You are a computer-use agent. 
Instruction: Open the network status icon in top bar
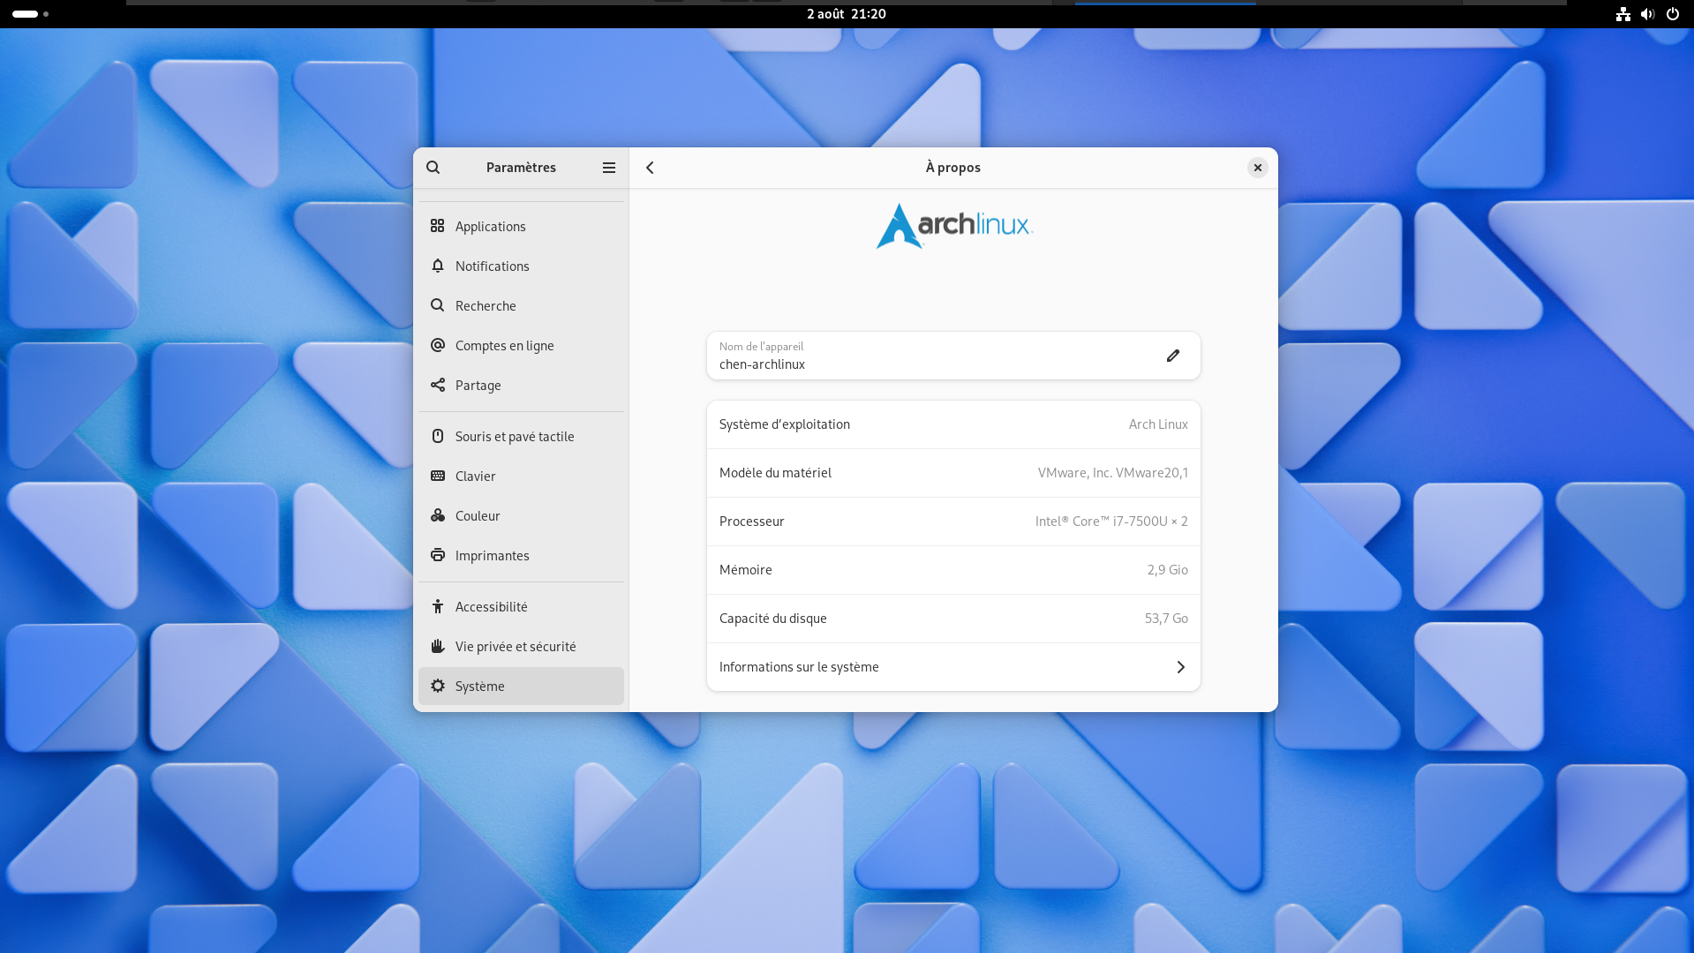1622,14
